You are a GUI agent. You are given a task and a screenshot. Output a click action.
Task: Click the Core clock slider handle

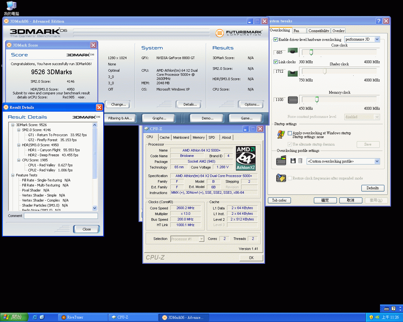tap(311, 52)
